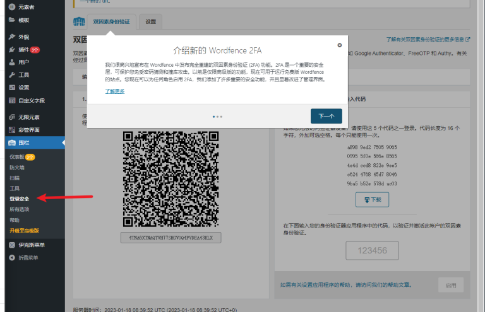Image resolution: width=485 pixels, height=312 pixels.
Task: Open 防火墙 in the Wordfence submenu
Action: [x=16, y=167]
